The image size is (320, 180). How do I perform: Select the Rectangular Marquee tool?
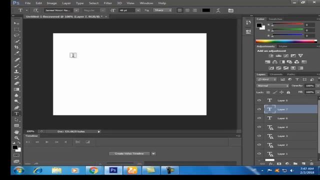(x=16, y=29)
